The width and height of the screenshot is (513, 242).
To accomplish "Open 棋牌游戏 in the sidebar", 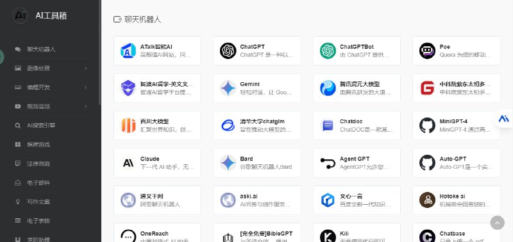I will tap(38, 144).
